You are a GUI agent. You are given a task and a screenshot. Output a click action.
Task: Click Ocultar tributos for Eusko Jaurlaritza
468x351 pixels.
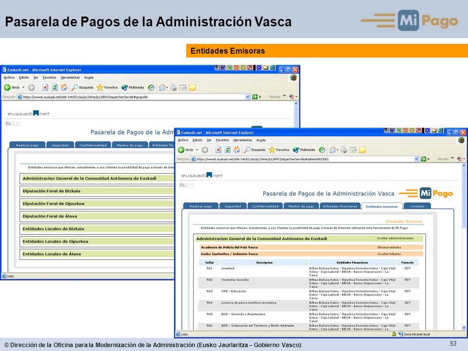tap(389, 253)
